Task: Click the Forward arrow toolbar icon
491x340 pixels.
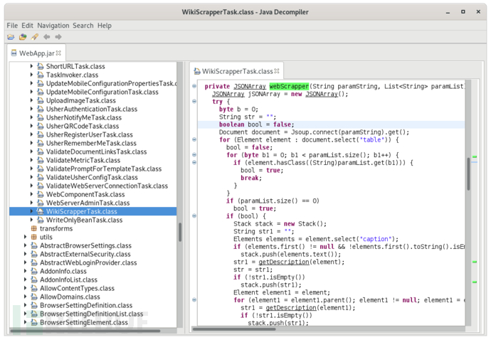Action: click(x=58, y=37)
